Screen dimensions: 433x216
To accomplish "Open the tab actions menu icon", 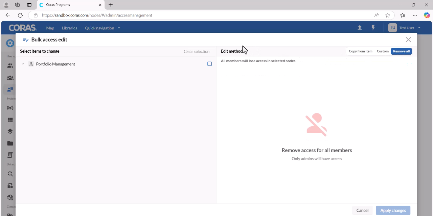I will tap(29, 5).
